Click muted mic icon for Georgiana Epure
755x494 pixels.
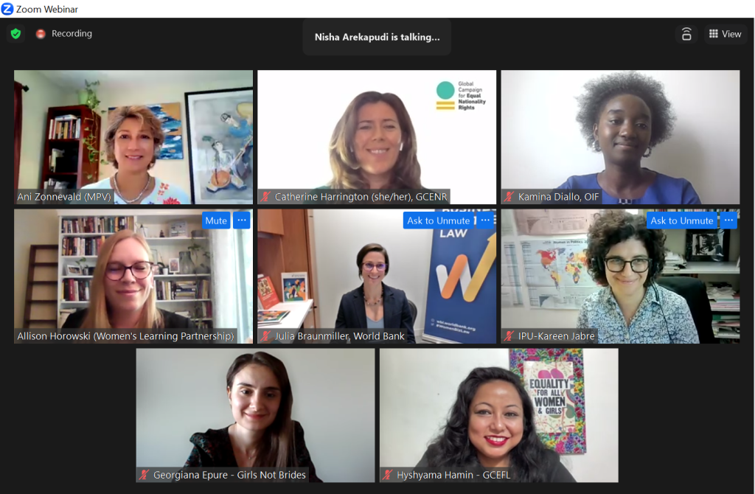(144, 475)
